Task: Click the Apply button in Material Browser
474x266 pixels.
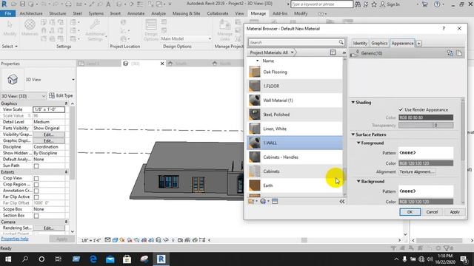Action: 455,212
